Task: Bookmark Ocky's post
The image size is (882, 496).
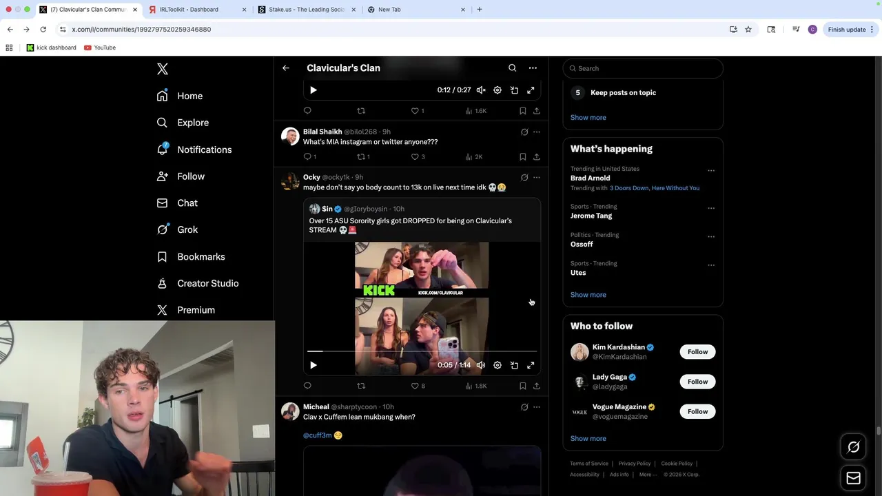Action: (523, 386)
